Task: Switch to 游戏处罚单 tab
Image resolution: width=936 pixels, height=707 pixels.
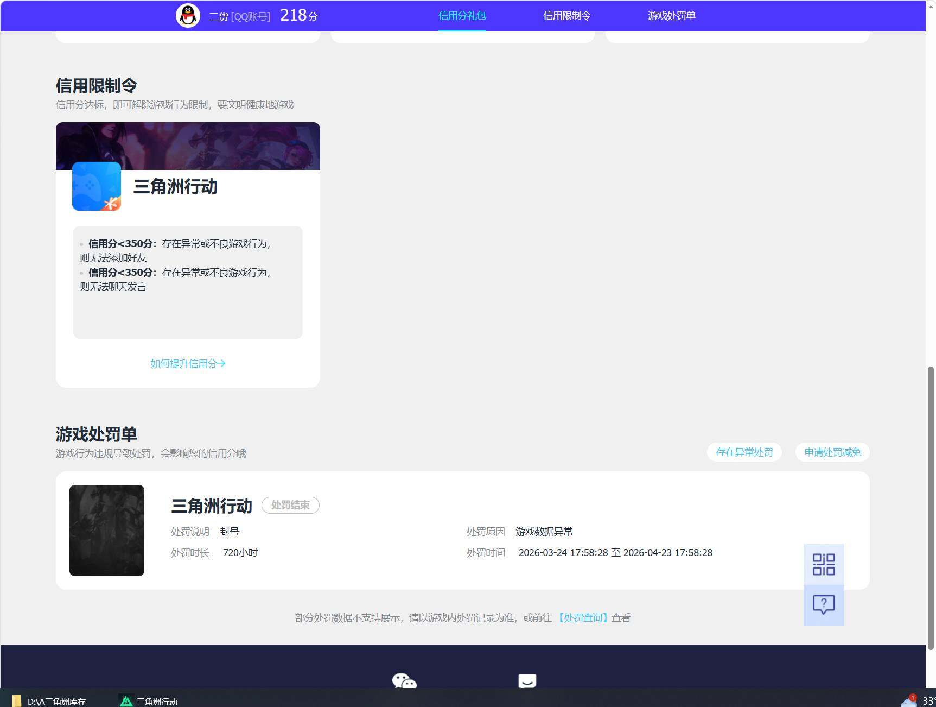Action: pos(672,16)
